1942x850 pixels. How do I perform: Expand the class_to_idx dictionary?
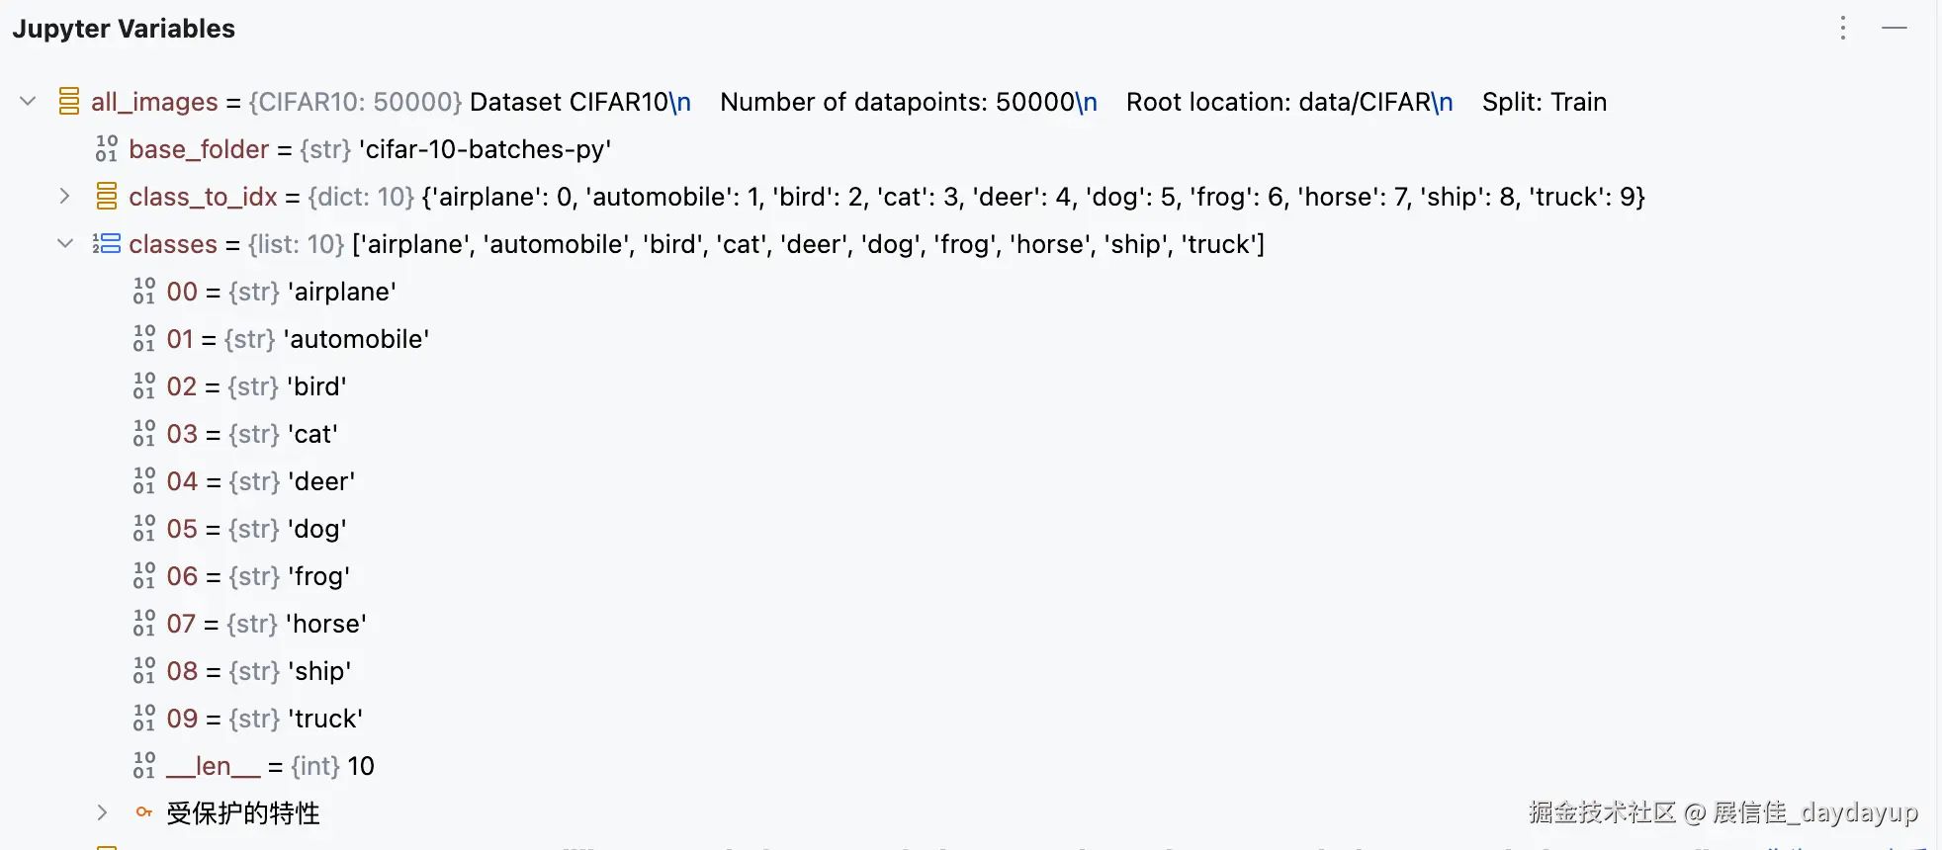point(65,197)
